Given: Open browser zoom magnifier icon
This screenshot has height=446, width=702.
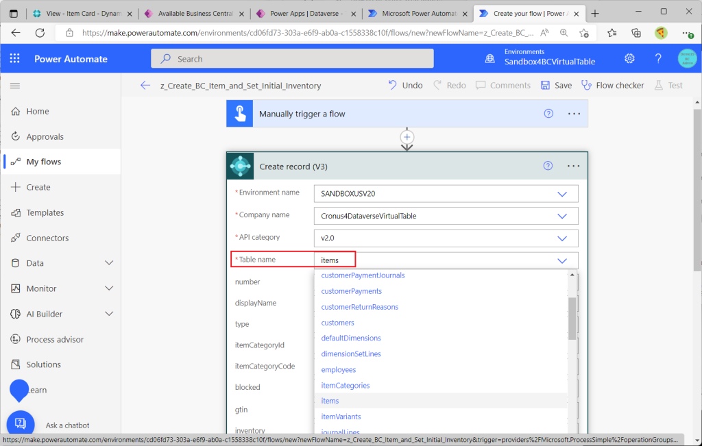Looking at the screenshot, I should (564, 33).
